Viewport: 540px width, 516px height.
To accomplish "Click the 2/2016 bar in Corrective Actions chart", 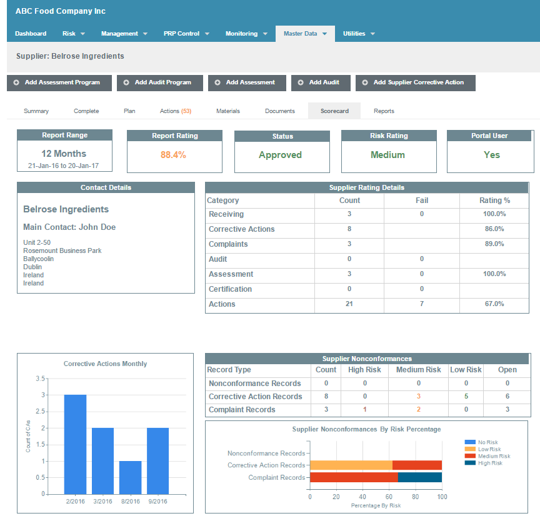I will click(75, 444).
